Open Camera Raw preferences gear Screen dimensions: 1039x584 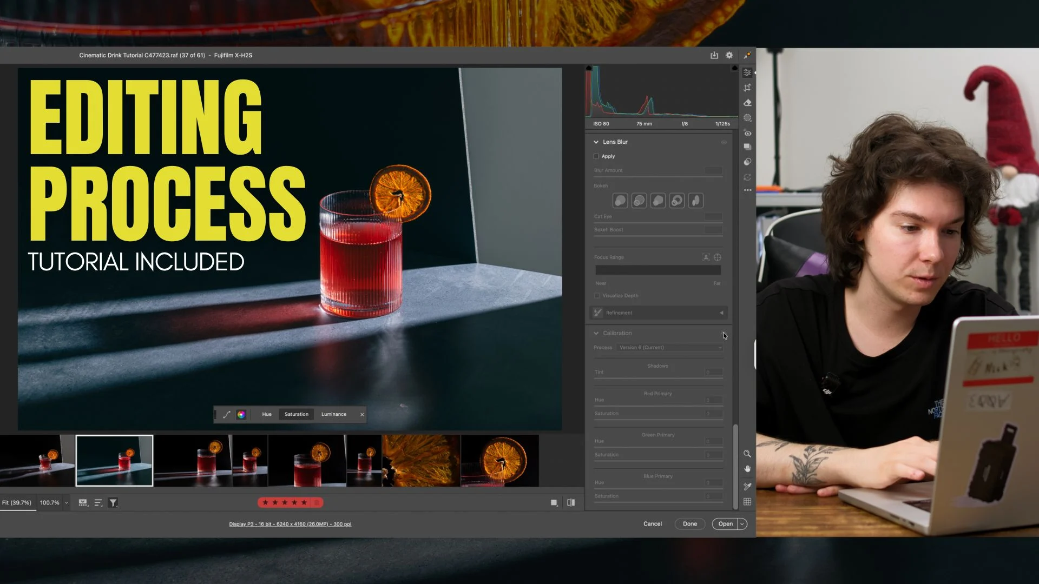(x=729, y=55)
